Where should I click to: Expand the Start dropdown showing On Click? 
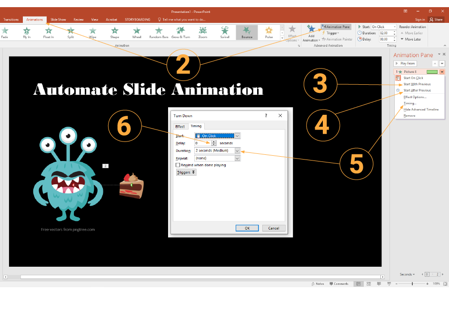(237, 136)
